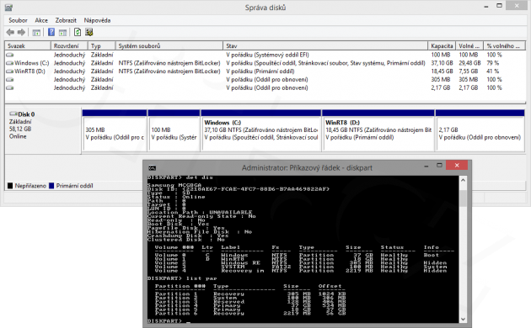Click the 37,10 GB capacity cell
Image resolution: width=531 pixels, height=328 pixels.
[442, 63]
